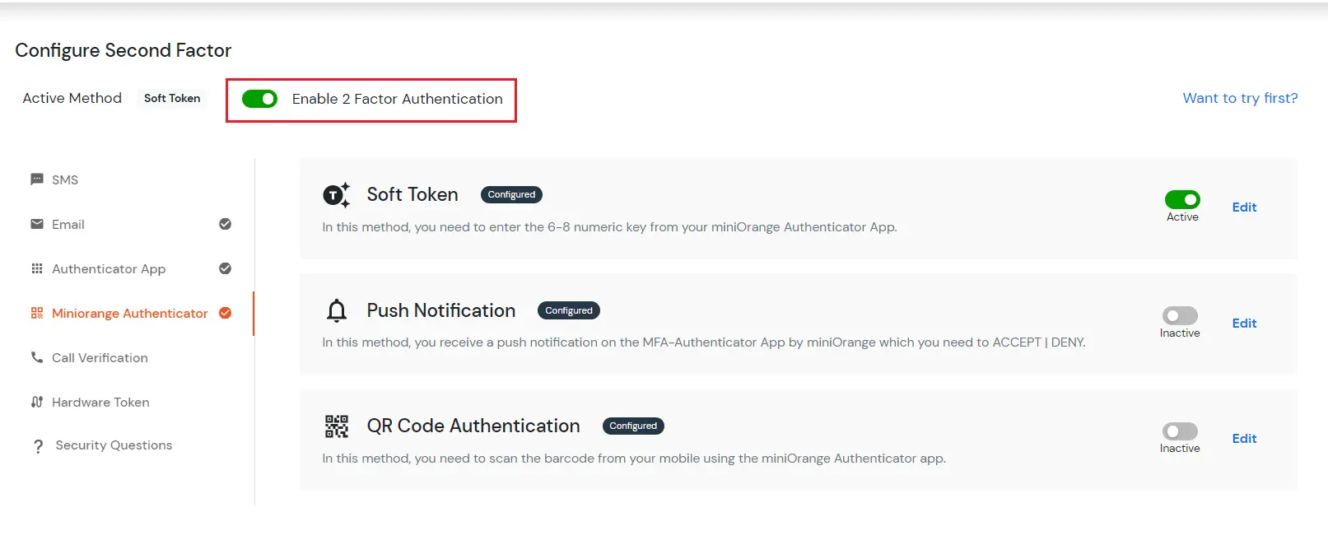
Task: Deactivate the Soft Token toggle
Action: (1182, 199)
